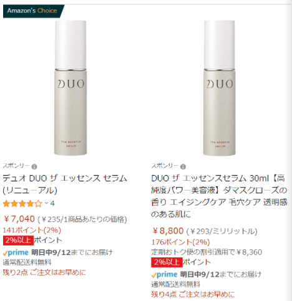Open デュオ DUO ザ エッセンス セラム (リニューアル) title
292x301 pixels.
(65, 184)
